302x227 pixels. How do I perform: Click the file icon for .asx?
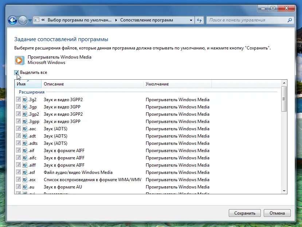(x=25, y=180)
